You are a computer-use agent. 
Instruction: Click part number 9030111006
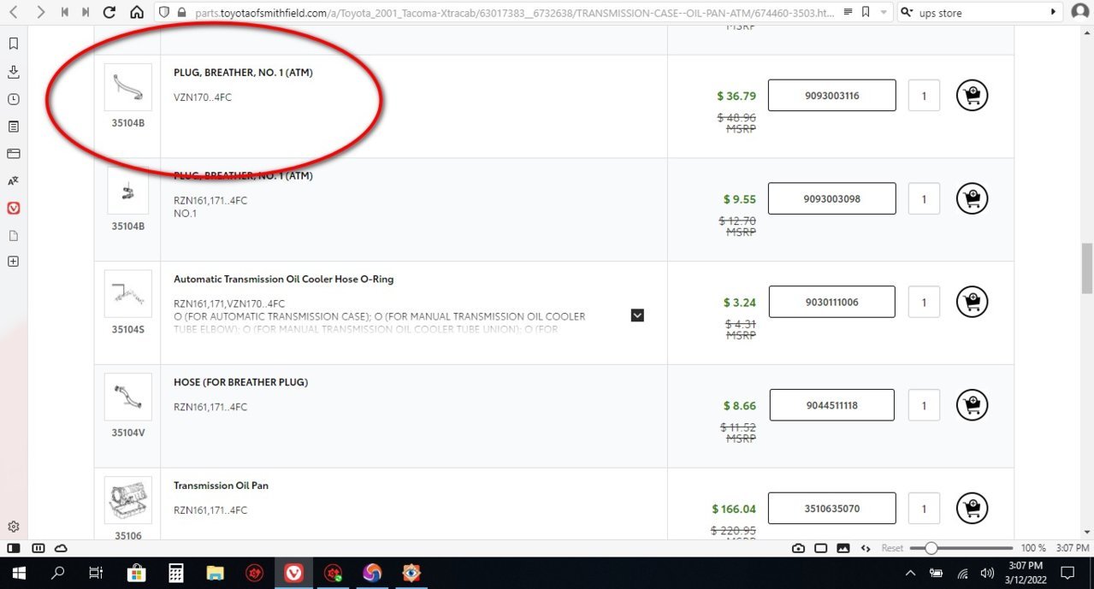[x=831, y=302]
